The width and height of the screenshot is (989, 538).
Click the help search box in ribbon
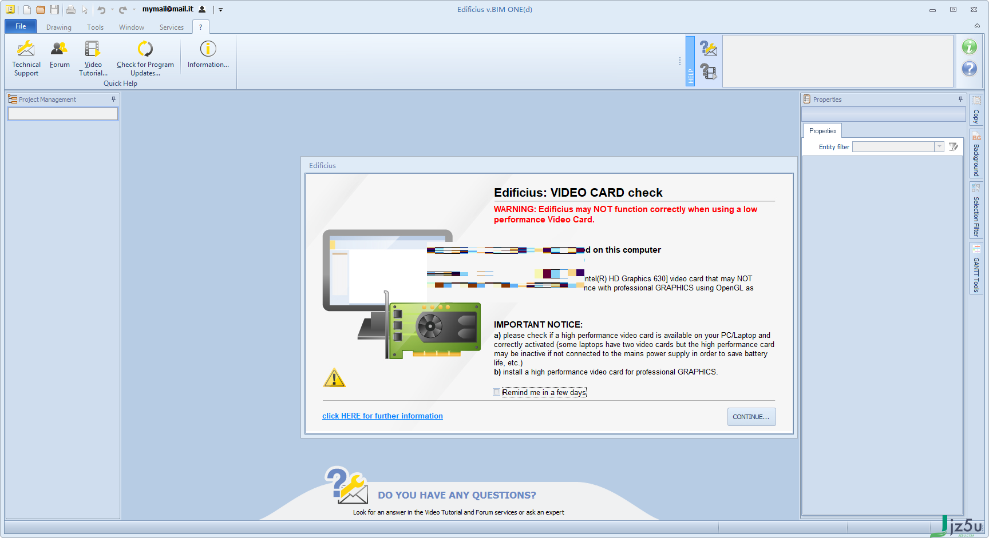click(838, 61)
